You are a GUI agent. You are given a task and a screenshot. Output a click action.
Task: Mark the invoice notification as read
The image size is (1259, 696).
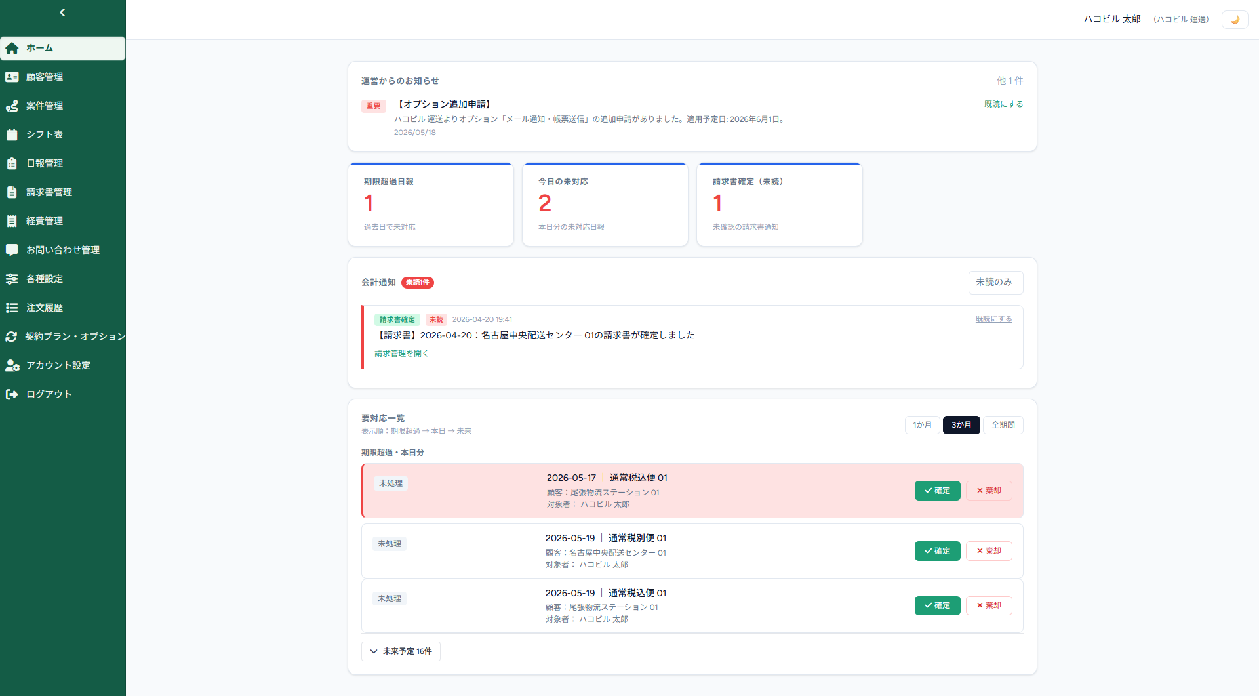point(993,319)
